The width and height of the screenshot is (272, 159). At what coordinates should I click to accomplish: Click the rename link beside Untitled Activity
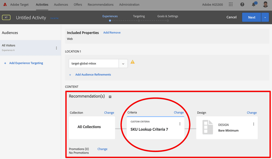(x=54, y=18)
